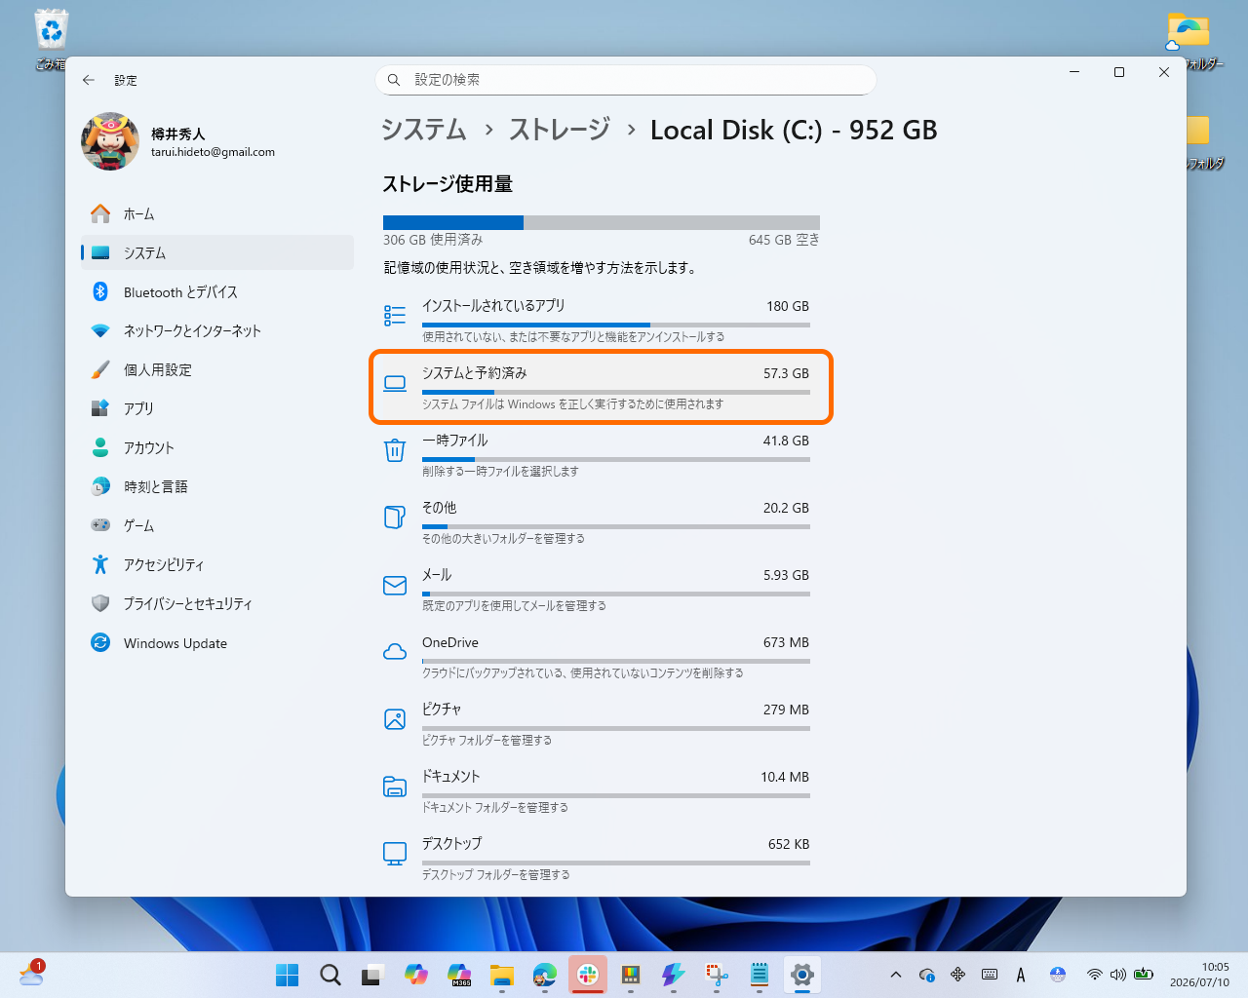Switch to Slack on the taskbar
The image size is (1248, 998).
pos(588,975)
